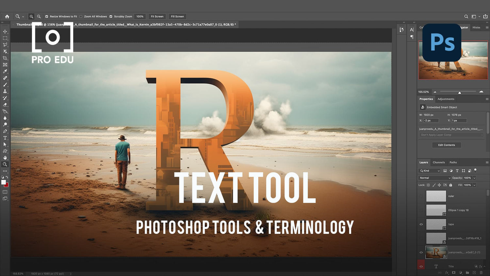Select the Eraser tool
Viewport: 490px width, 276px height.
point(5,105)
